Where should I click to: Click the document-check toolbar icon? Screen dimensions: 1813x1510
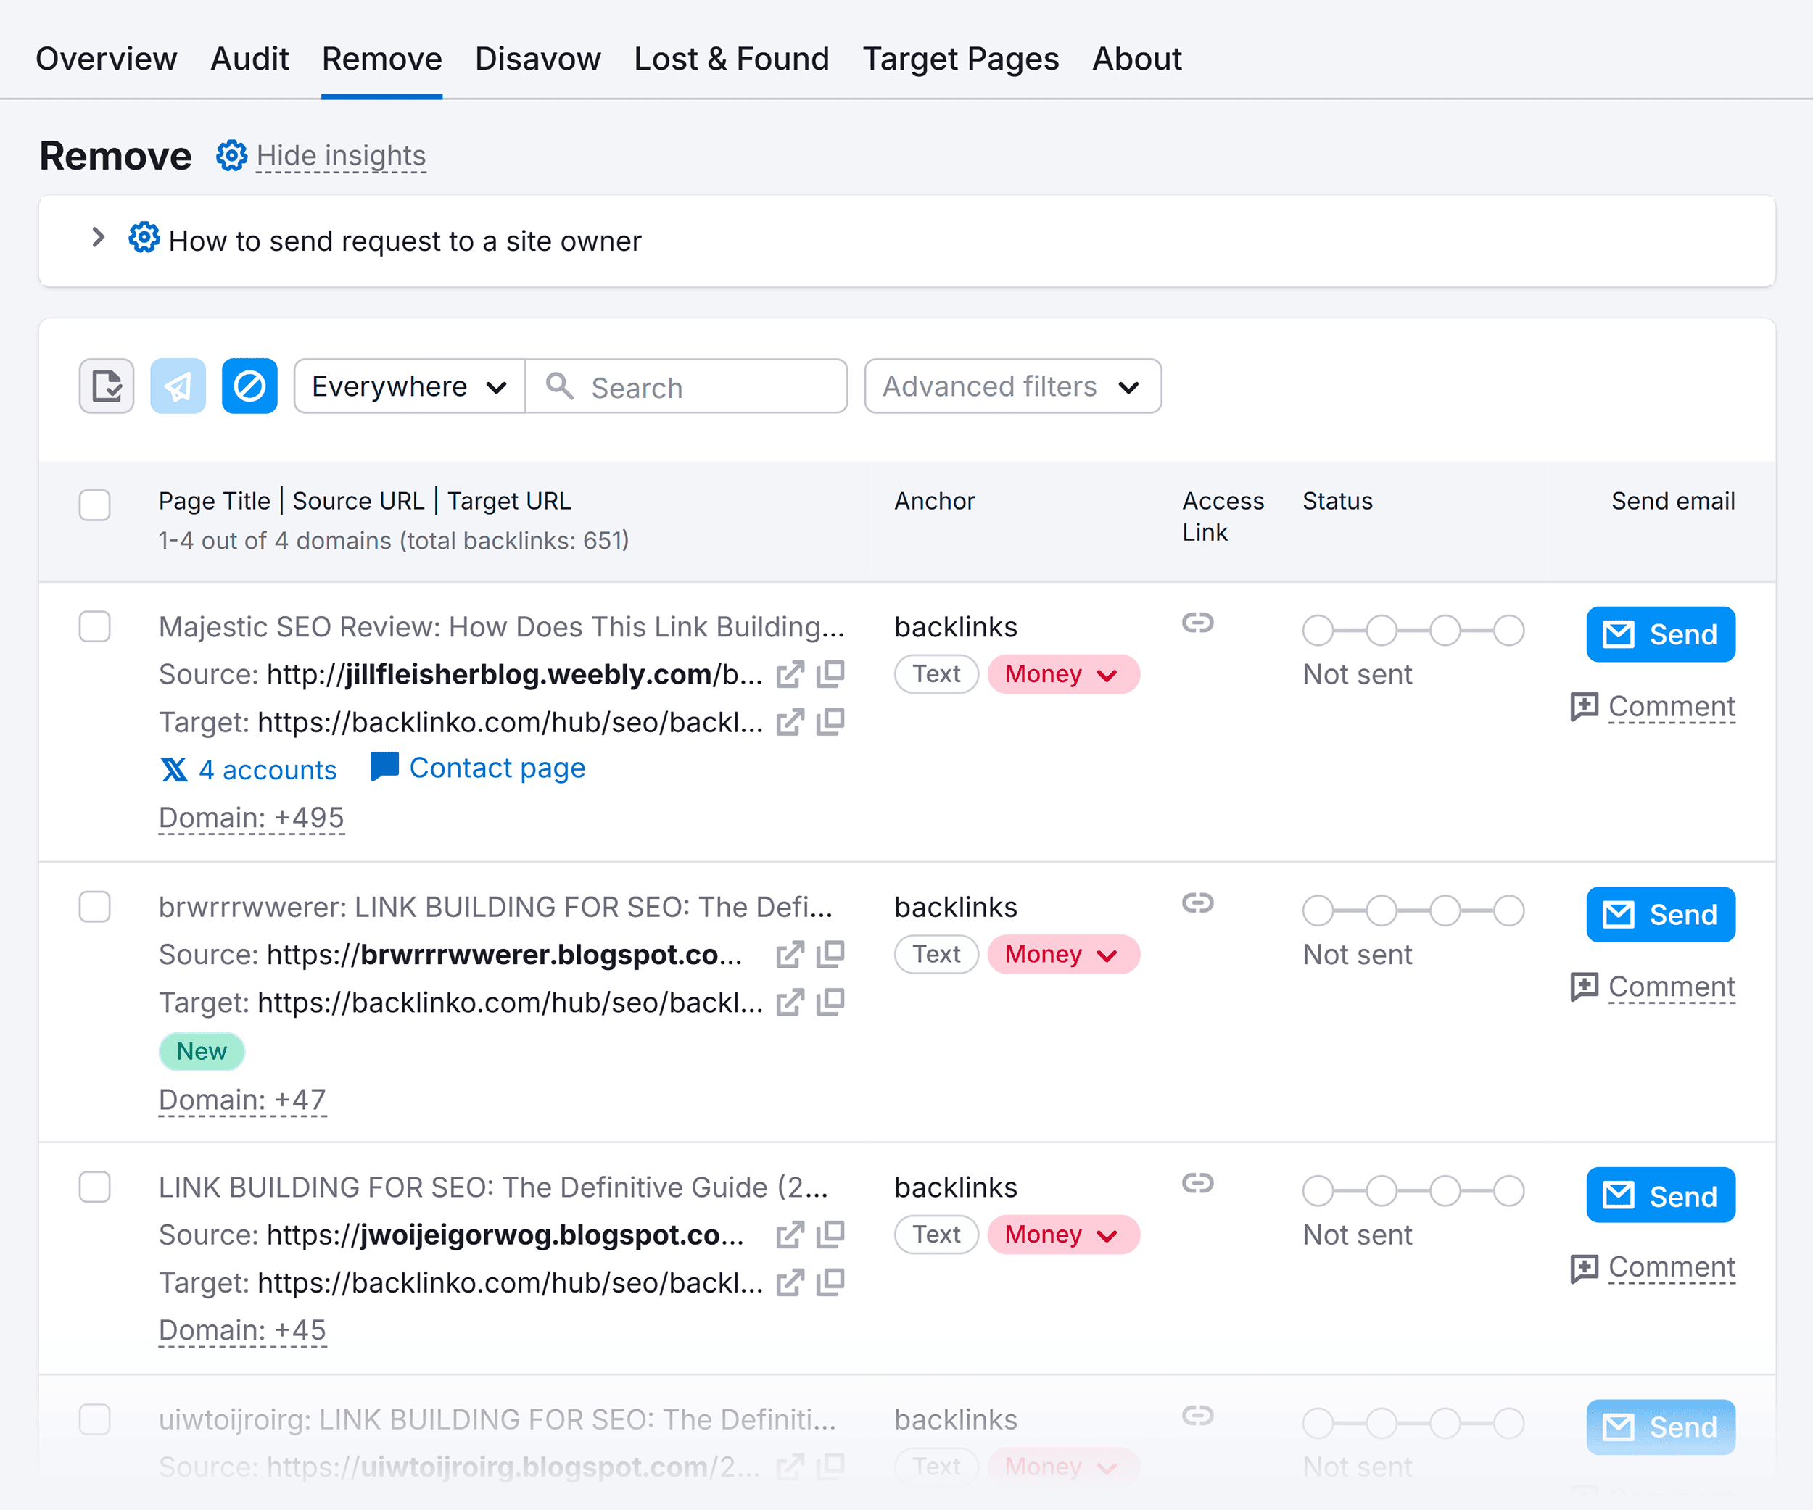105,386
